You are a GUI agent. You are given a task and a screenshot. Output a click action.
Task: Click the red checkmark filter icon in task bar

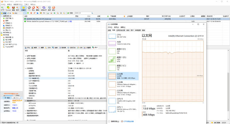point(34,13)
